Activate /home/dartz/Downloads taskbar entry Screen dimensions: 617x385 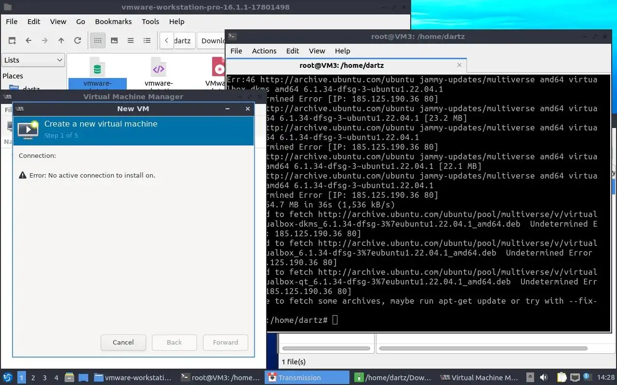[393, 377]
